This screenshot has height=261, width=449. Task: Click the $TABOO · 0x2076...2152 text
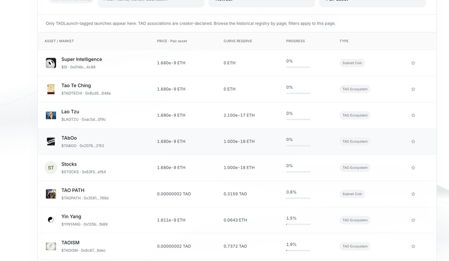click(x=83, y=146)
